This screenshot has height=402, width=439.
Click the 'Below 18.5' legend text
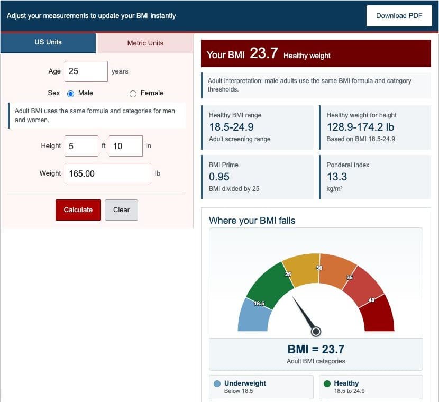pyautogui.click(x=239, y=391)
